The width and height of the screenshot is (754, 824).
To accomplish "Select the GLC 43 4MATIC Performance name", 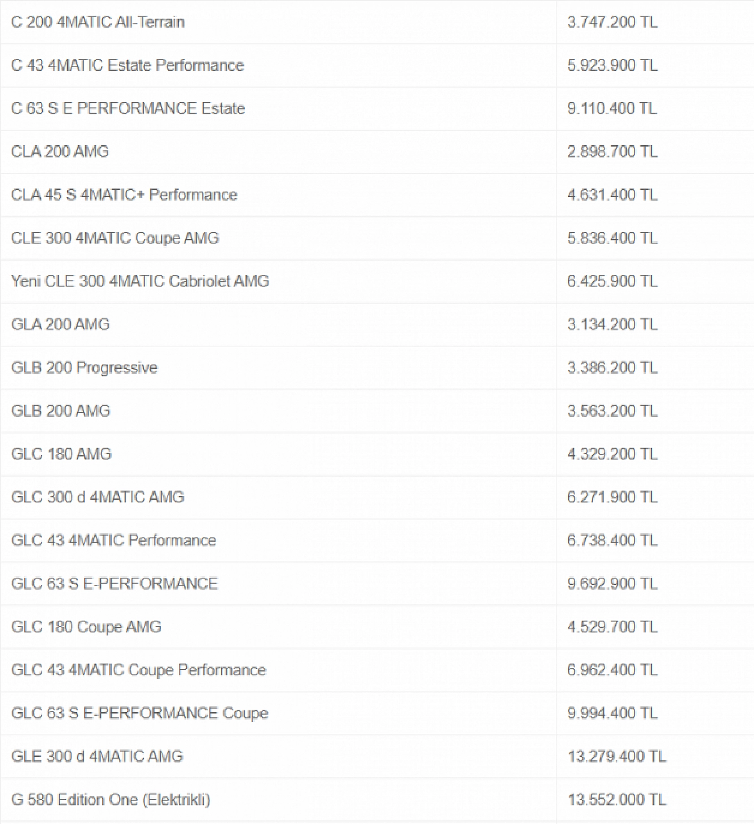I will (114, 540).
